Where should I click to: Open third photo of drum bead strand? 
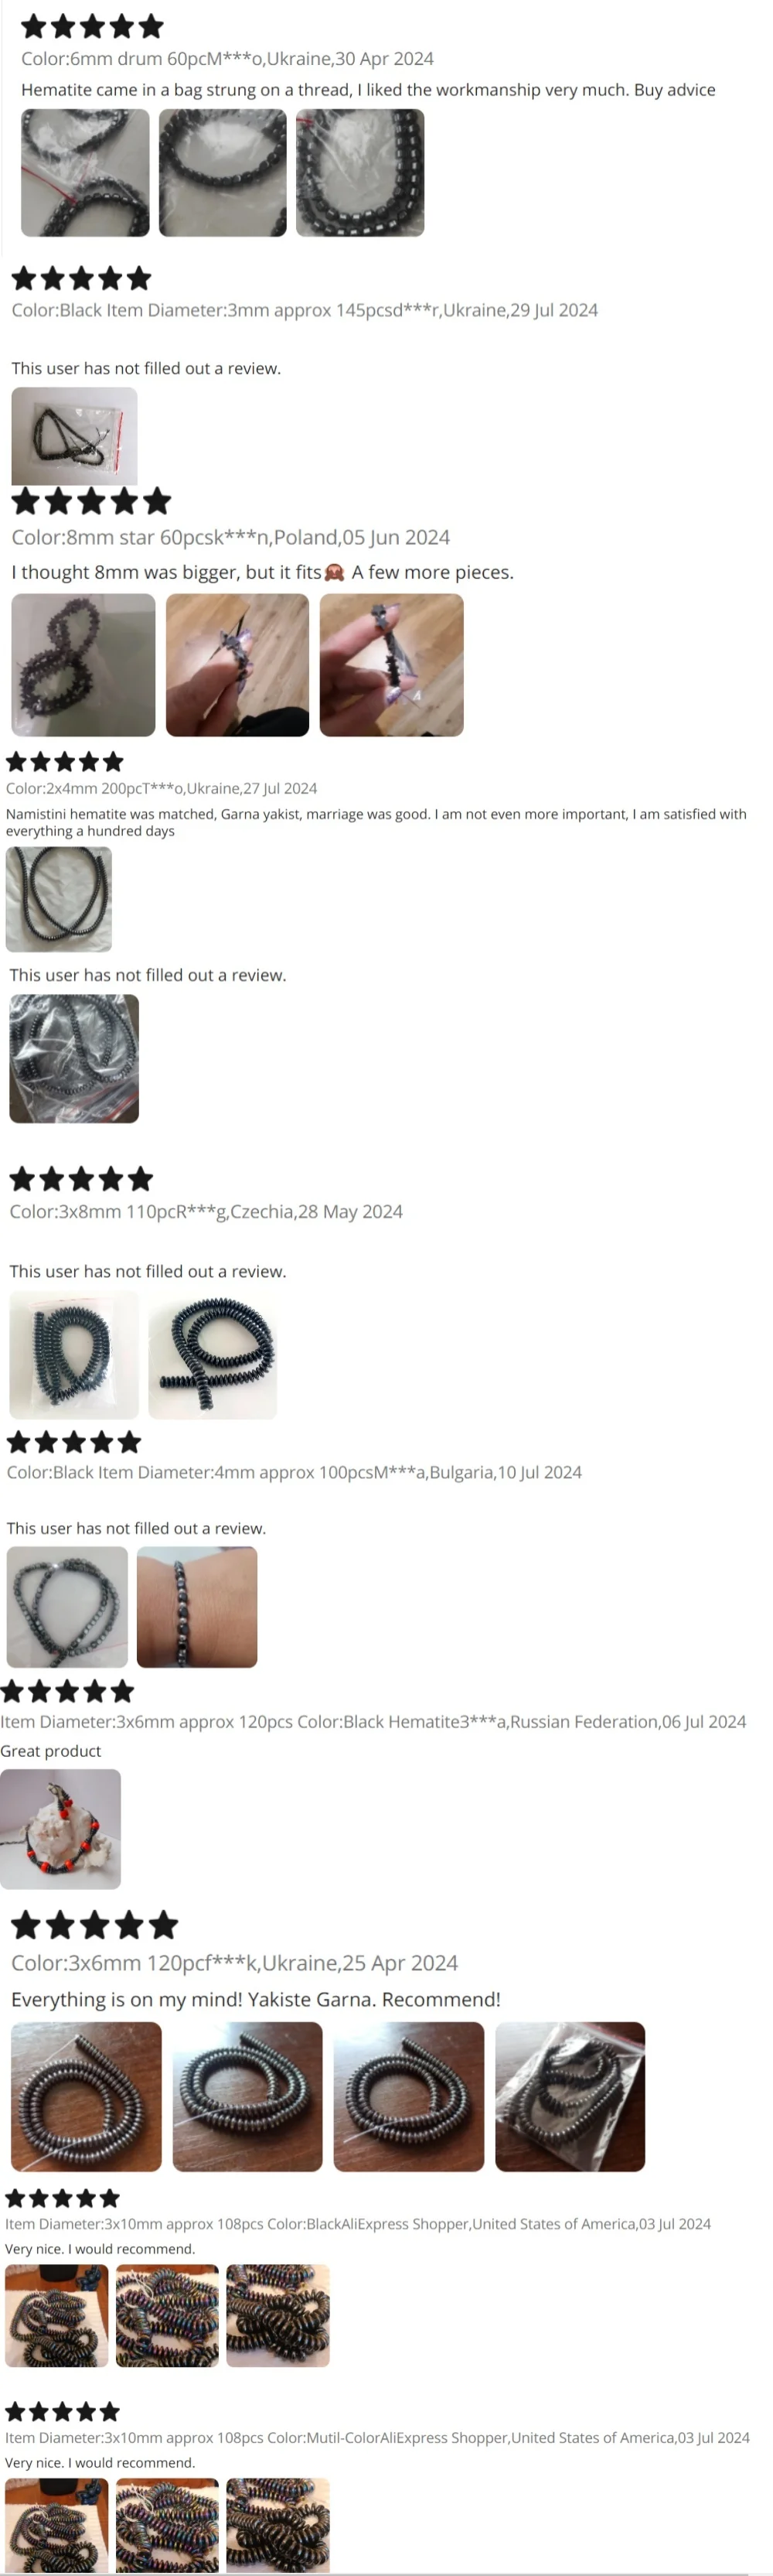(359, 173)
